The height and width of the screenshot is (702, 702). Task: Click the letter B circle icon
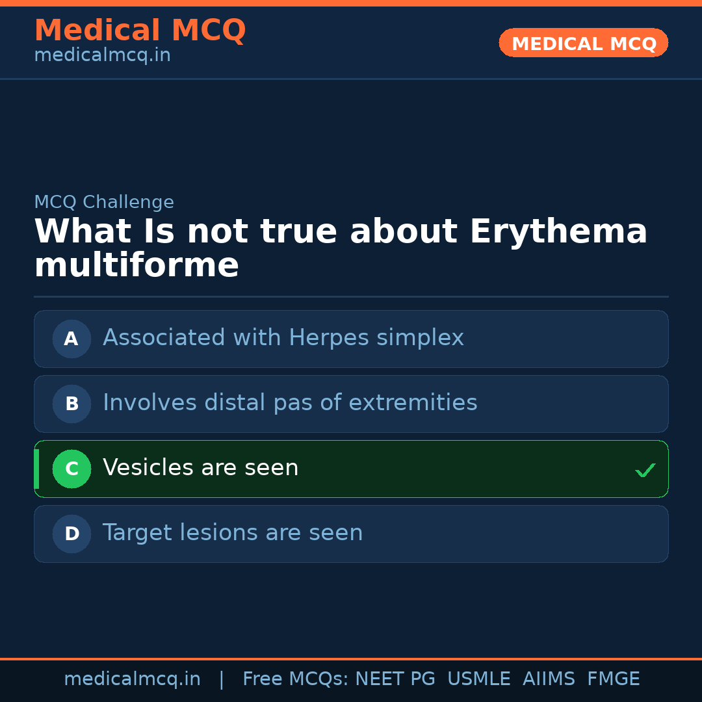coord(71,404)
